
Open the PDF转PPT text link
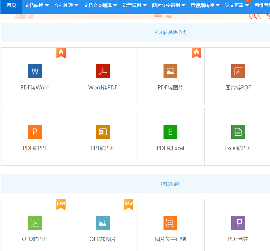click(x=35, y=148)
